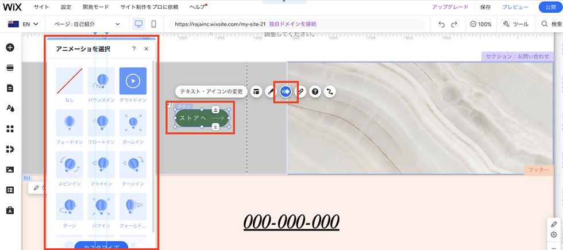Image resolution: width=563 pixels, height=250 pixels.
Task: Click the プレビュー button
Action: [x=515, y=7]
